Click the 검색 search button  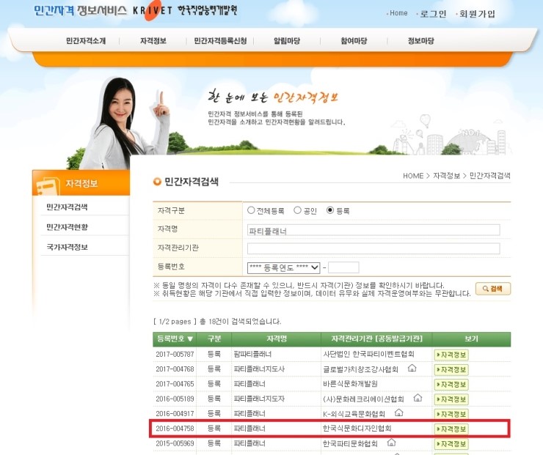coord(493,289)
